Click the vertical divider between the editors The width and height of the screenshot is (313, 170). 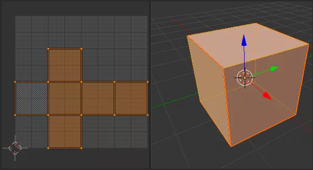[151, 85]
